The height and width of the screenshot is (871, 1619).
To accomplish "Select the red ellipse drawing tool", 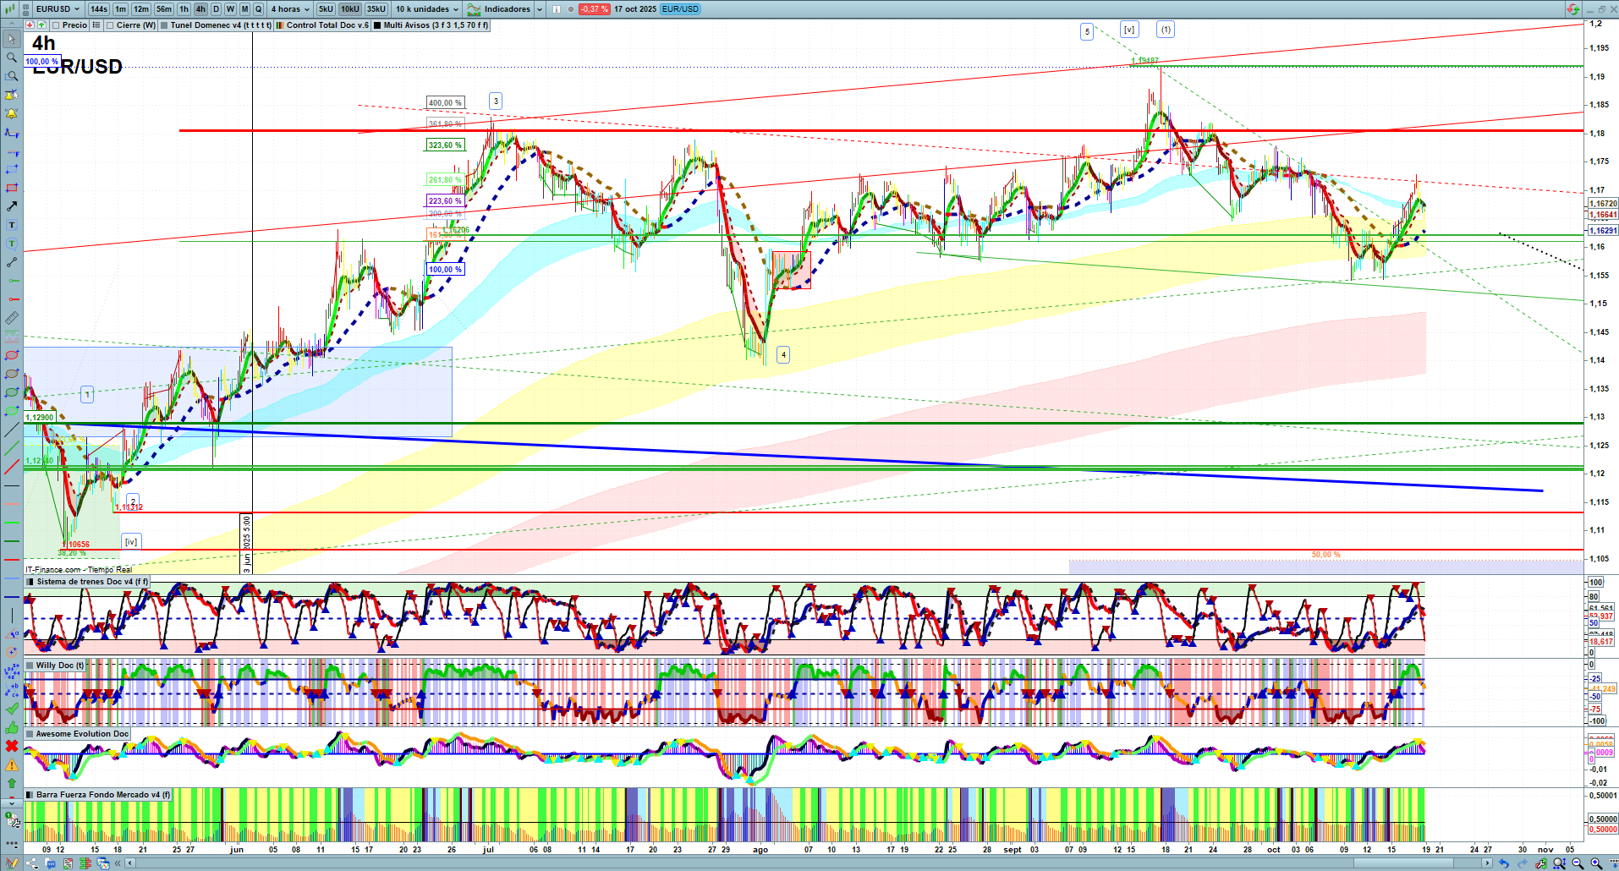I will [x=12, y=355].
